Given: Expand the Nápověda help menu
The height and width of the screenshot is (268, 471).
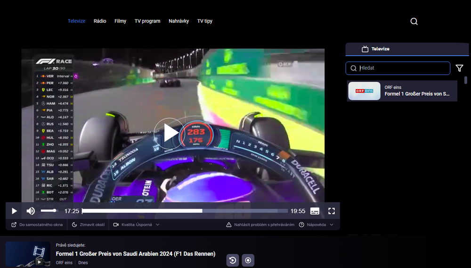Looking at the screenshot, I should tap(317, 225).
